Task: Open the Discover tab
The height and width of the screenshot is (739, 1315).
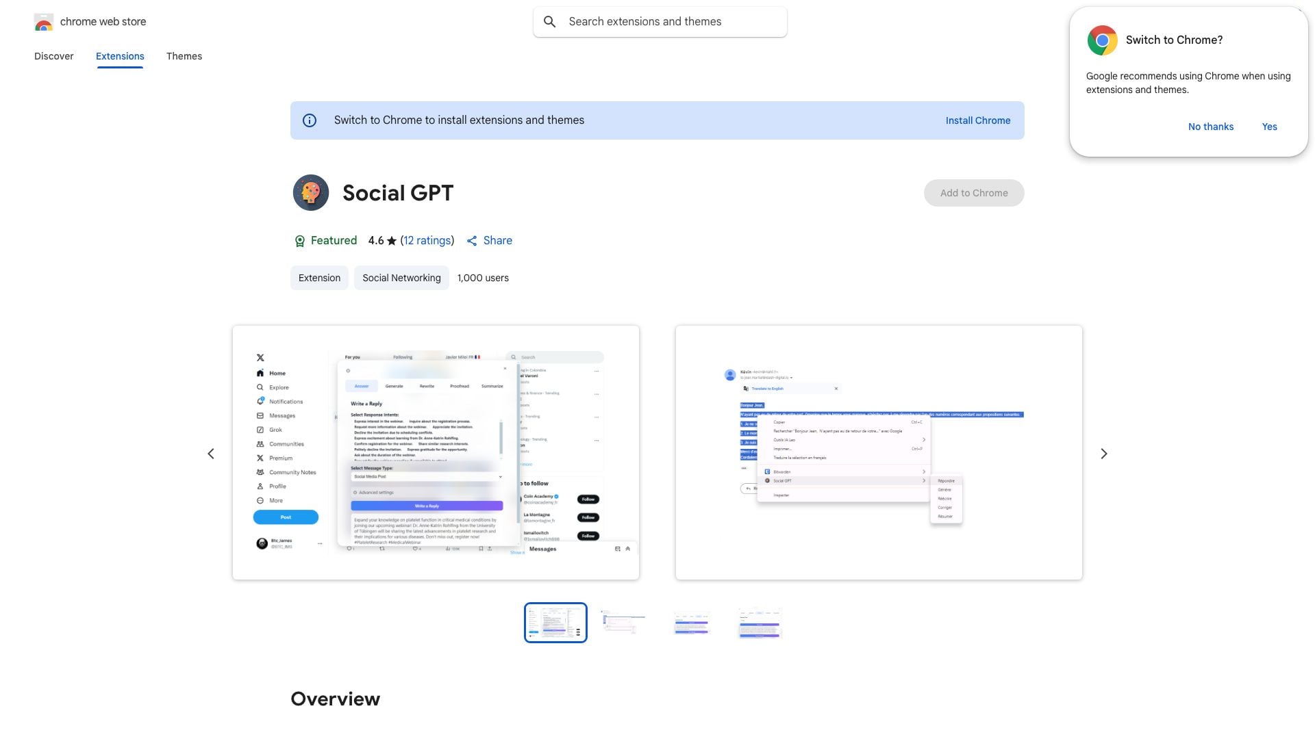Action: (53, 56)
